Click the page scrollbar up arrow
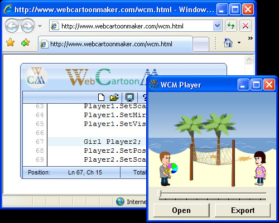Viewport: 279px width, 223px height. point(249,60)
